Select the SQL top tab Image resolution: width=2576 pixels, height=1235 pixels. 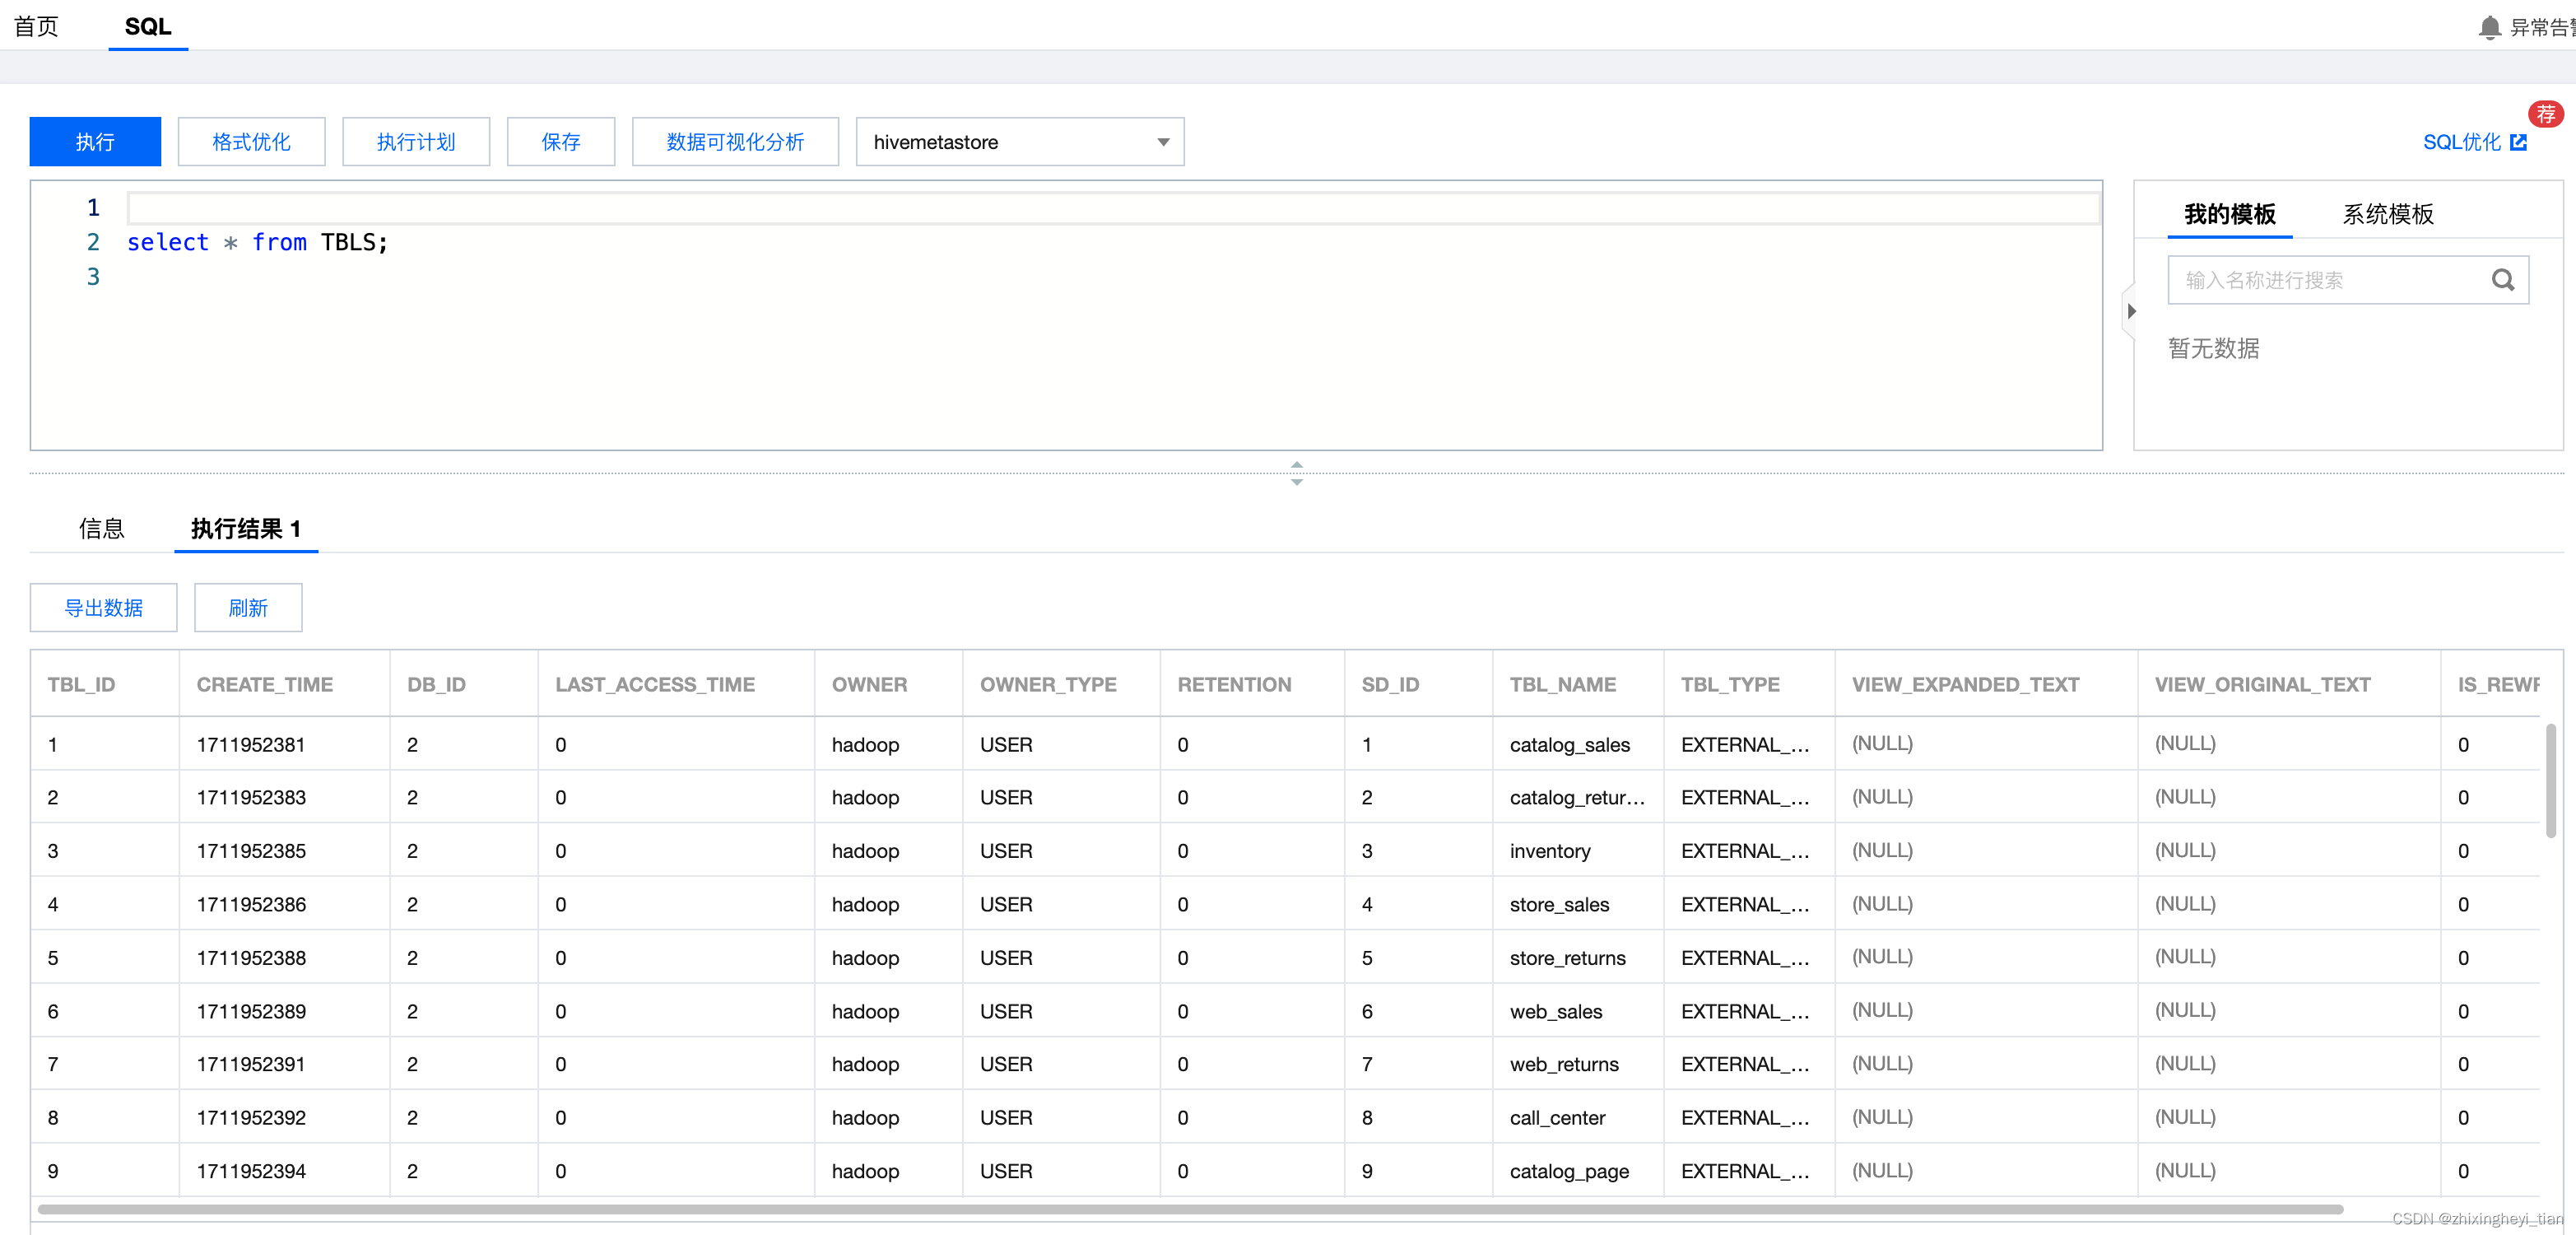(148, 26)
